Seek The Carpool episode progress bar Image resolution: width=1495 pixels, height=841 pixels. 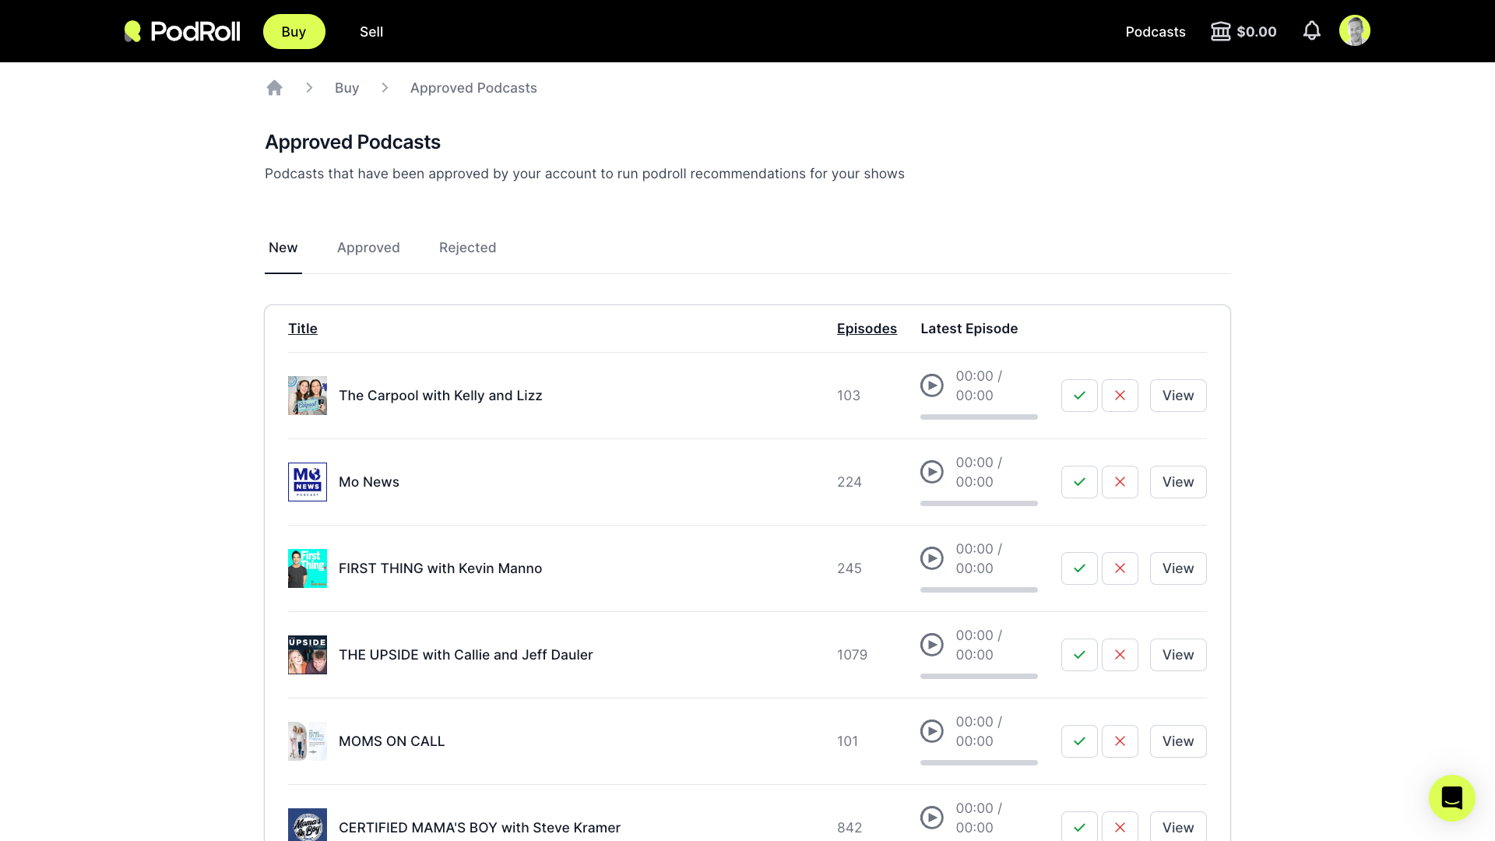979,417
